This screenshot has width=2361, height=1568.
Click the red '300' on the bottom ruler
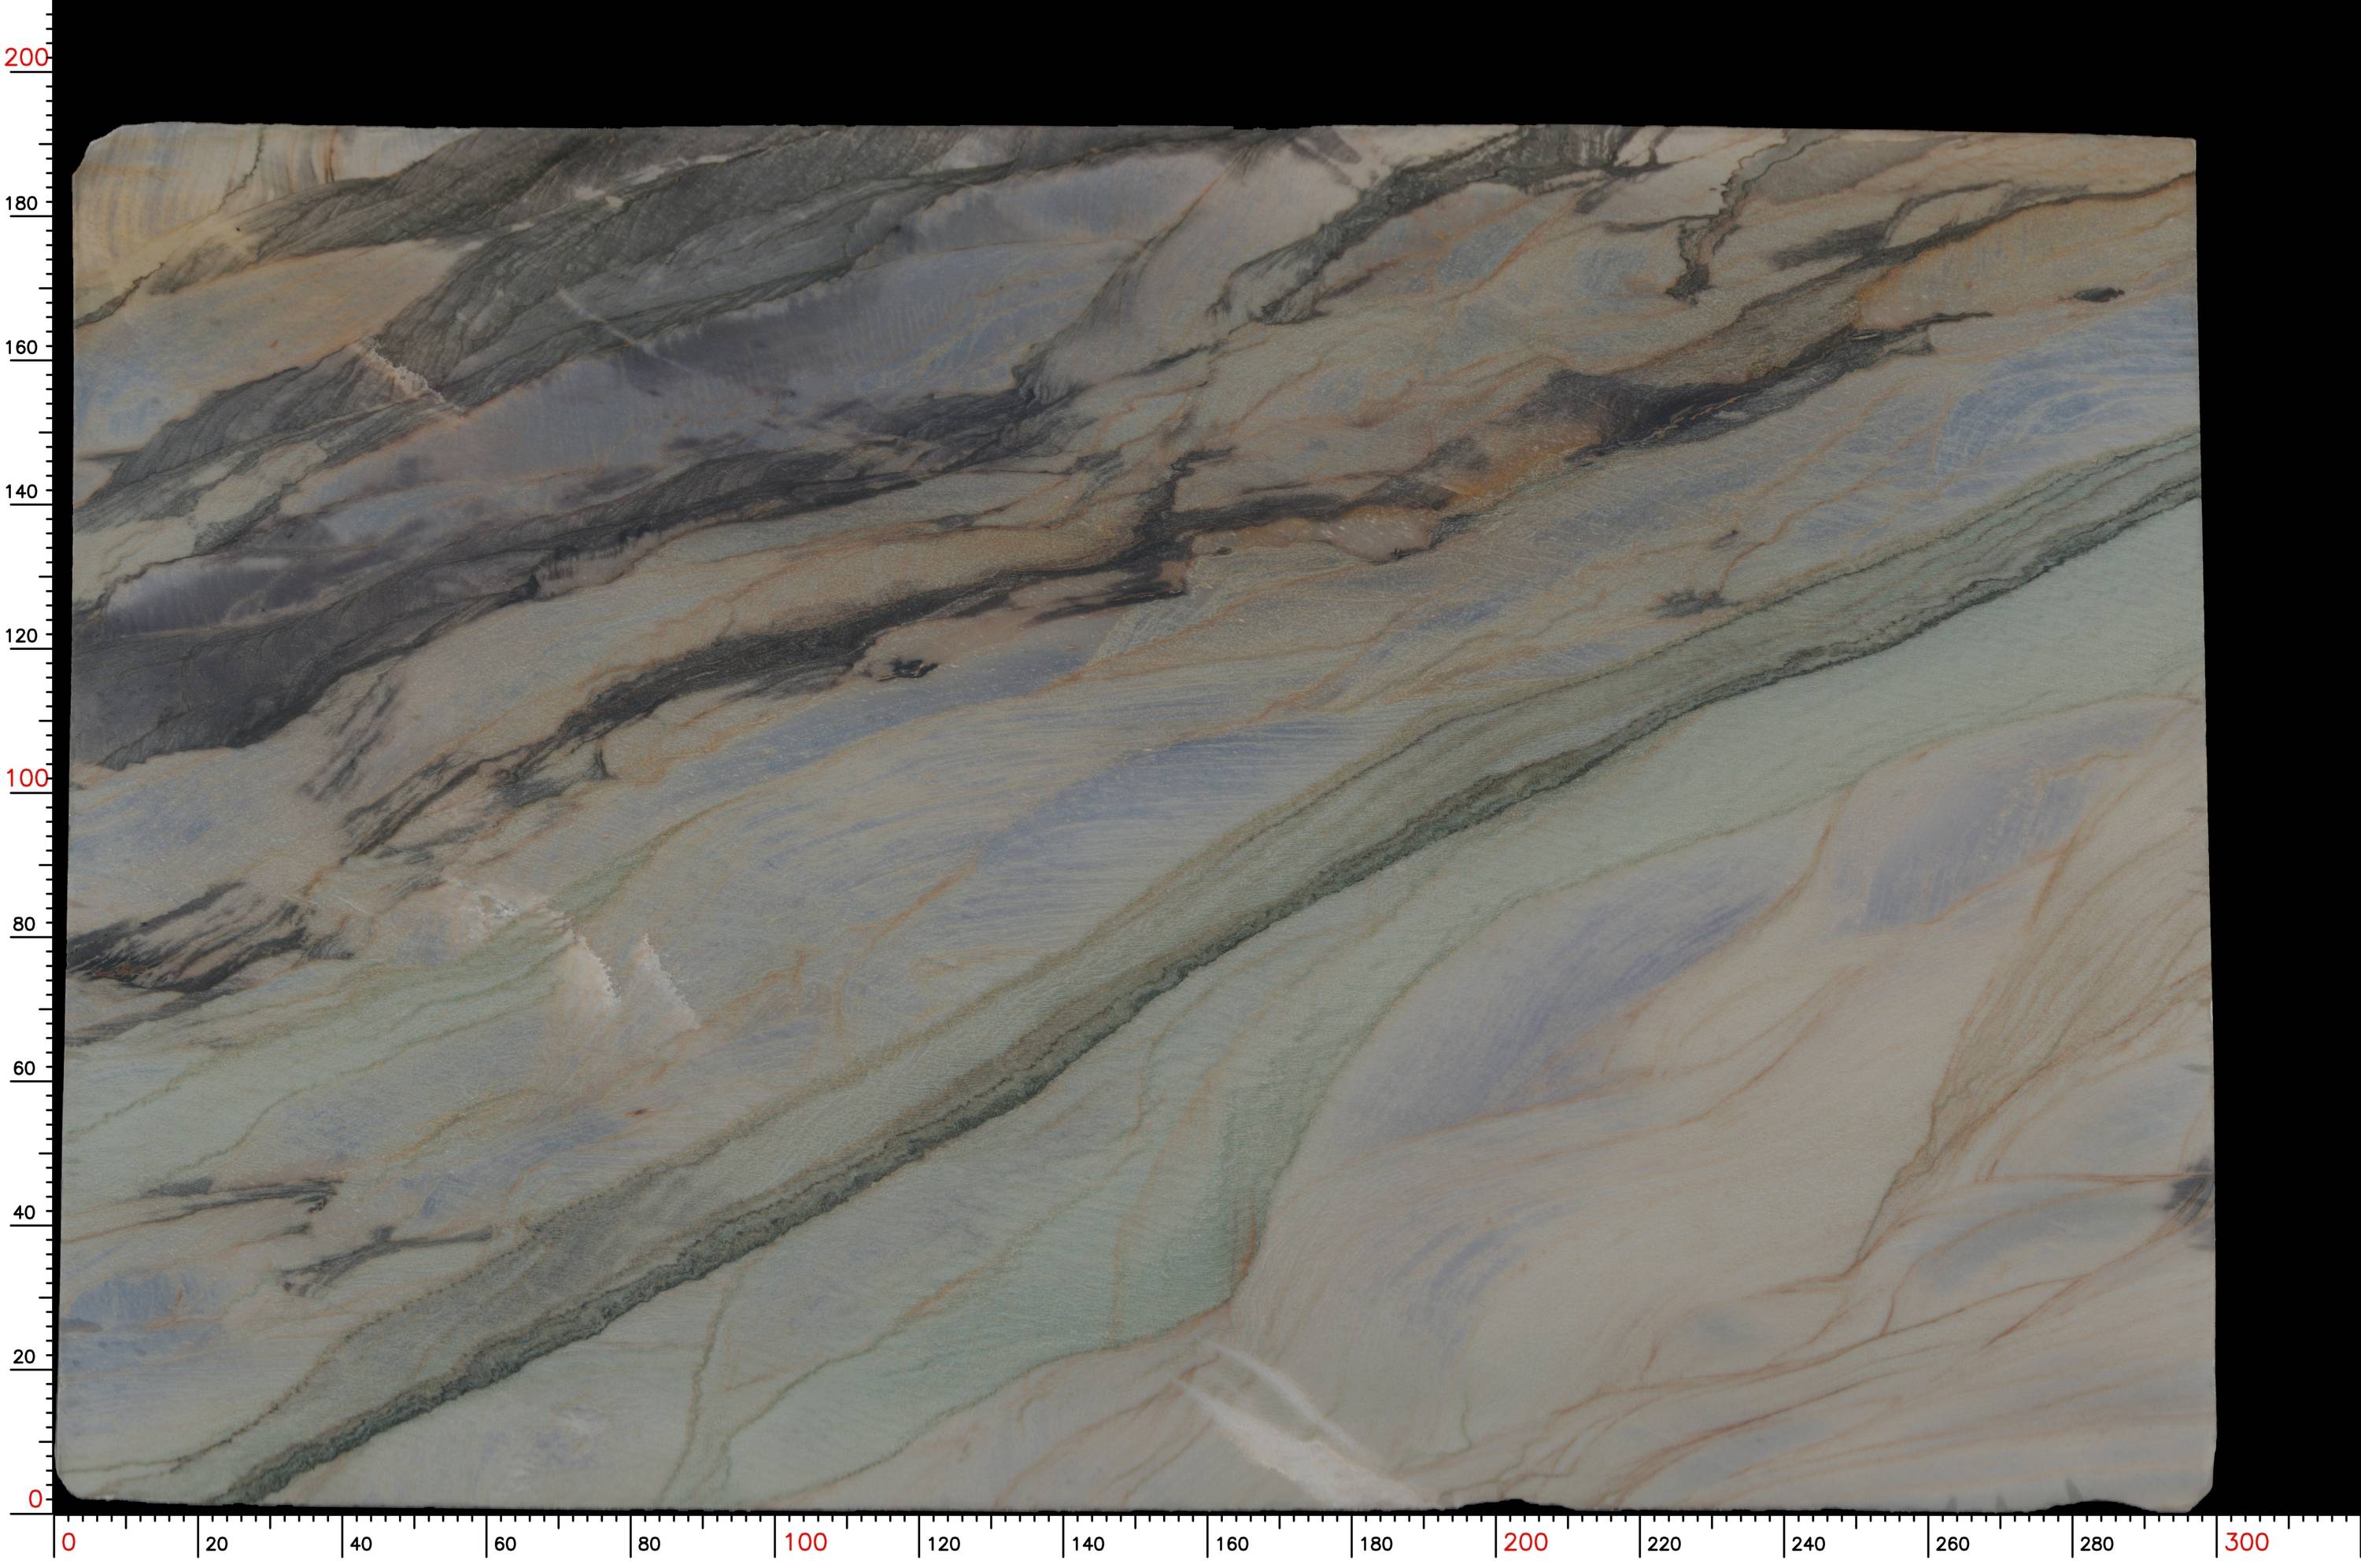click(x=2246, y=1542)
